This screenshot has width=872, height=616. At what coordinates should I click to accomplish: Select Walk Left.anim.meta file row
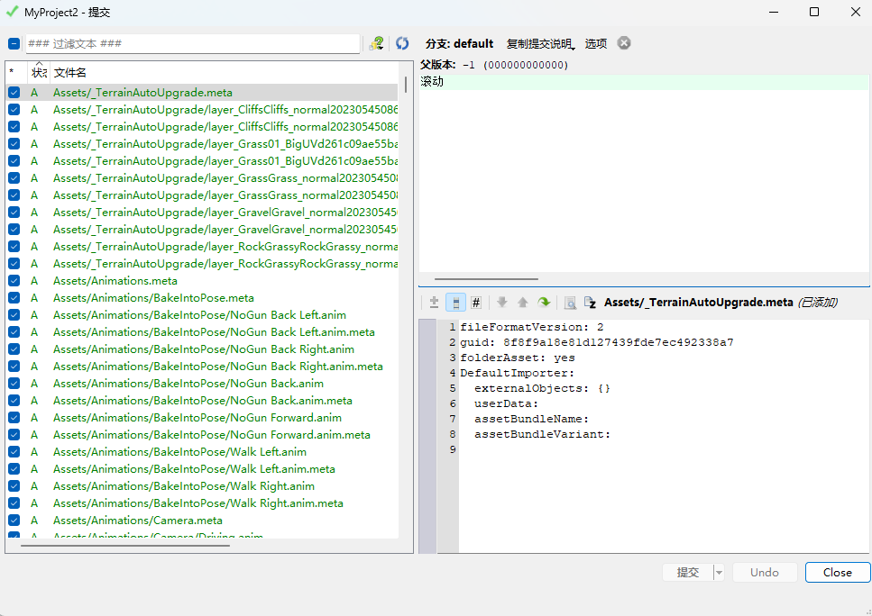tap(202, 469)
